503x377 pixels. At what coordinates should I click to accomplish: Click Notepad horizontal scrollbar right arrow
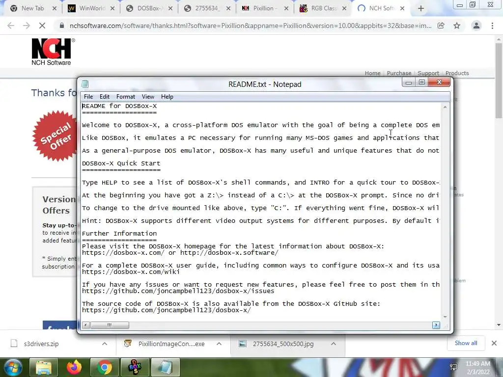click(x=436, y=325)
